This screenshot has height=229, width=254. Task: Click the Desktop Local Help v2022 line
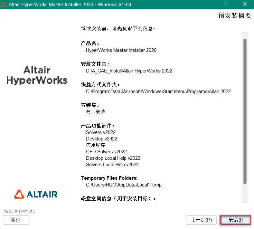(113, 158)
